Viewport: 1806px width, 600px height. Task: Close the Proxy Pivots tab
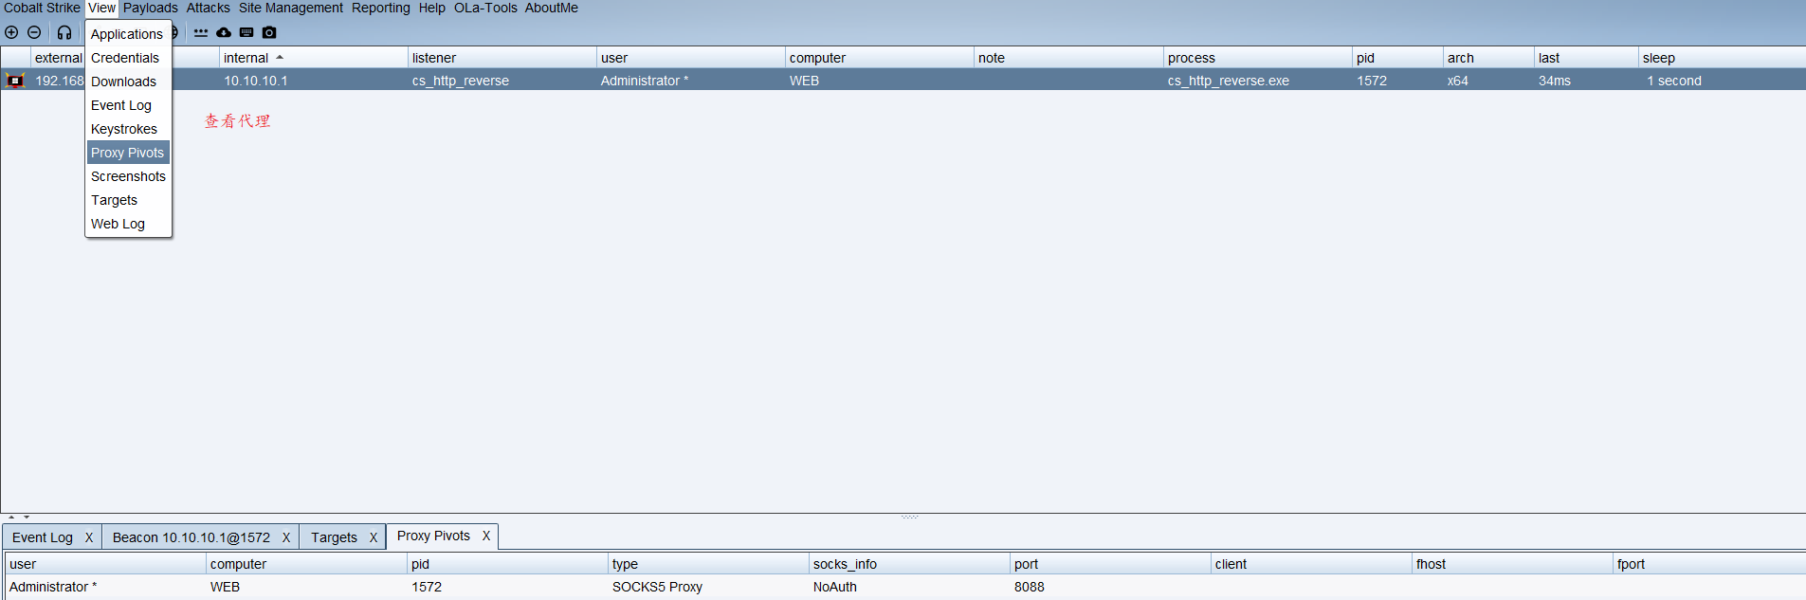486,536
